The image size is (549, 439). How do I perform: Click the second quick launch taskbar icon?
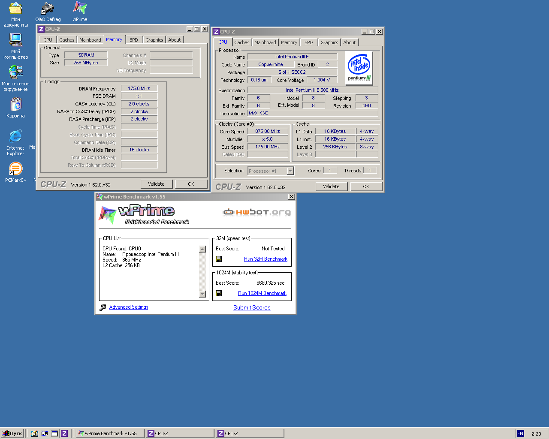tap(45, 433)
